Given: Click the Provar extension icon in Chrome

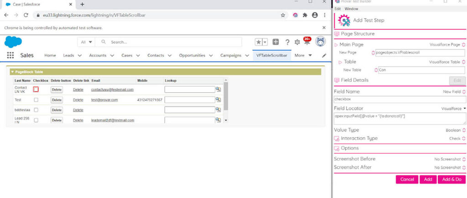Looking at the screenshot, I should pyautogui.click(x=295, y=15).
